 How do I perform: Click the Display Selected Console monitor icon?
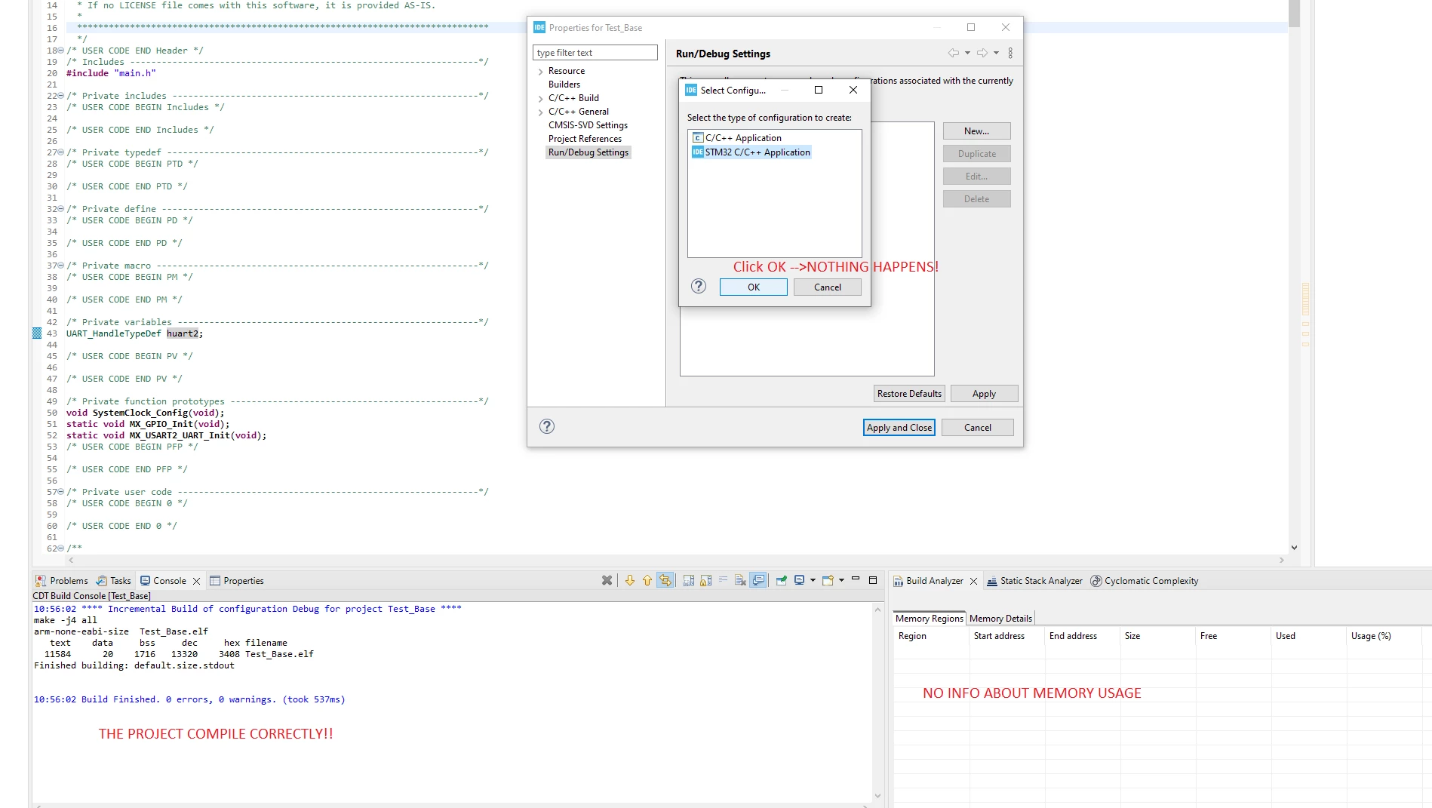pos(799,580)
